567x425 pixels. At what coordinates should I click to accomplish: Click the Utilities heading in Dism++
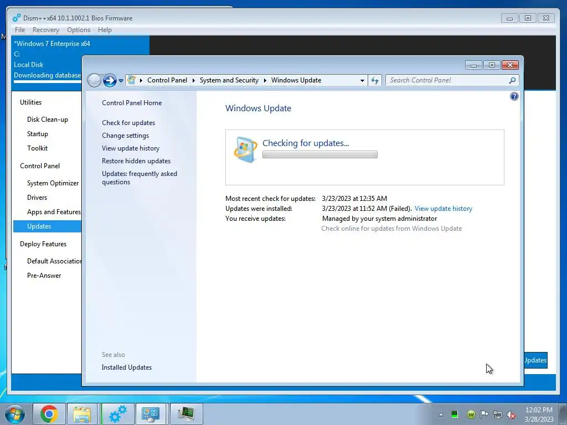tap(31, 102)
